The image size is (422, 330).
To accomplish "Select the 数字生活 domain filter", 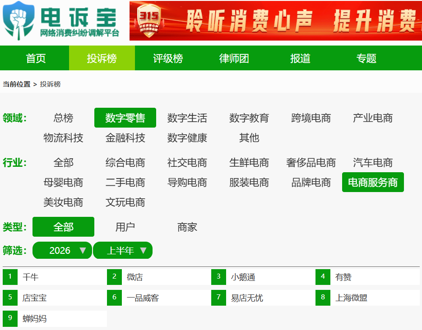I will (x=187, y=118).
